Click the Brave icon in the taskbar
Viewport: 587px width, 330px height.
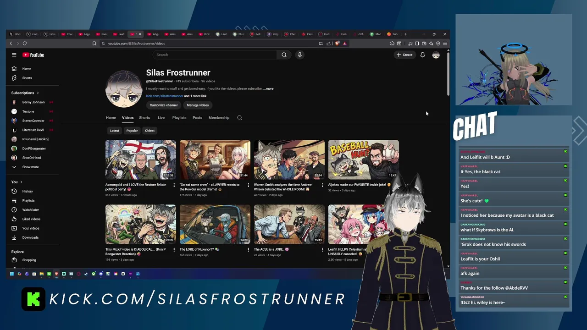pyautogui.click(x=56, y=274)
